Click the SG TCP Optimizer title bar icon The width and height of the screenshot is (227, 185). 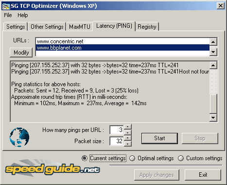(6, 6)
